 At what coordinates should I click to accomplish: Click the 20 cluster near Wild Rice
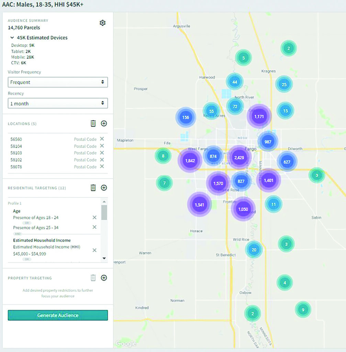click(254, 250)
